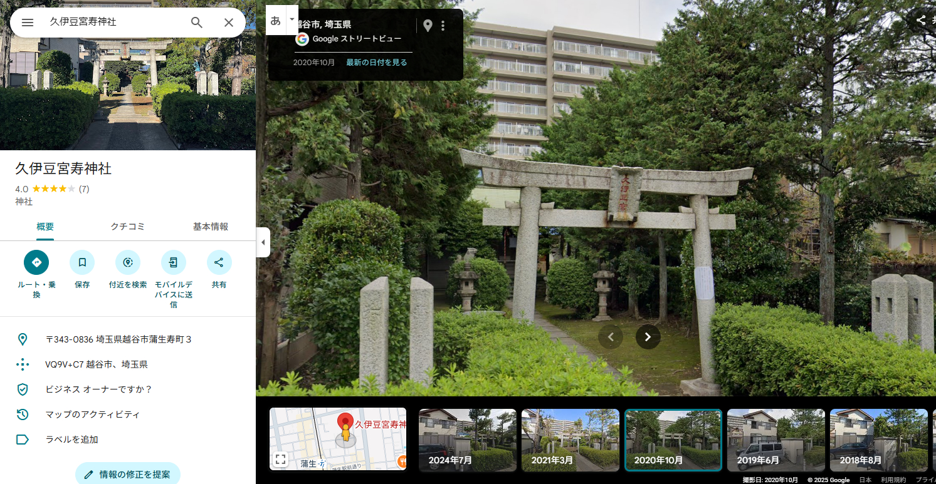Viewport: 936px width, 484px height.
Task: Open nearby search with the 付近を検索 icon
Action: click(x=127, y=262)
